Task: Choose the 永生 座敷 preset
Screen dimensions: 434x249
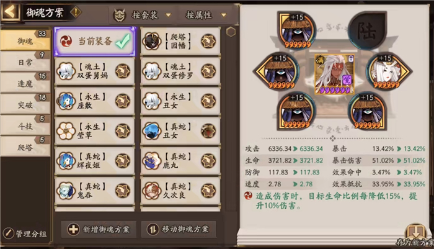Action: [x=95, y=101]
